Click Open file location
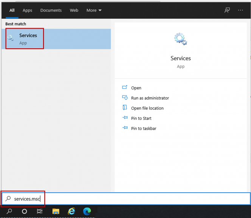251x218 pixels. pyautogui.click(x=147, y=108)
